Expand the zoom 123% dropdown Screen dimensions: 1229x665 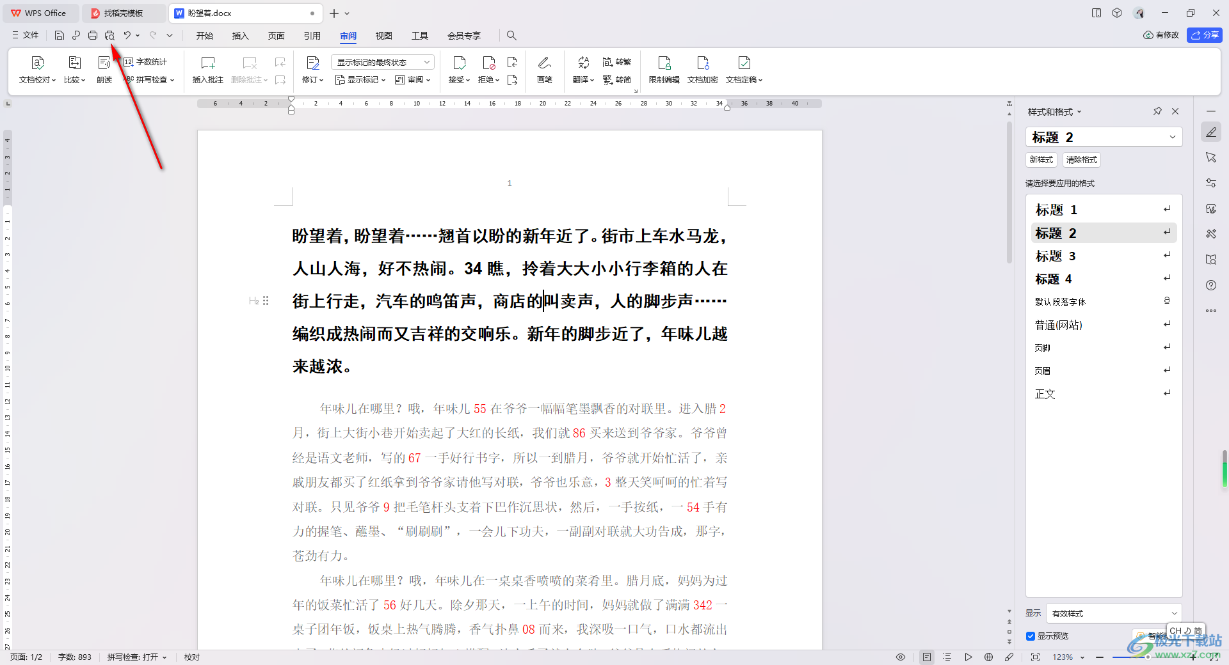coord(1082,657)
